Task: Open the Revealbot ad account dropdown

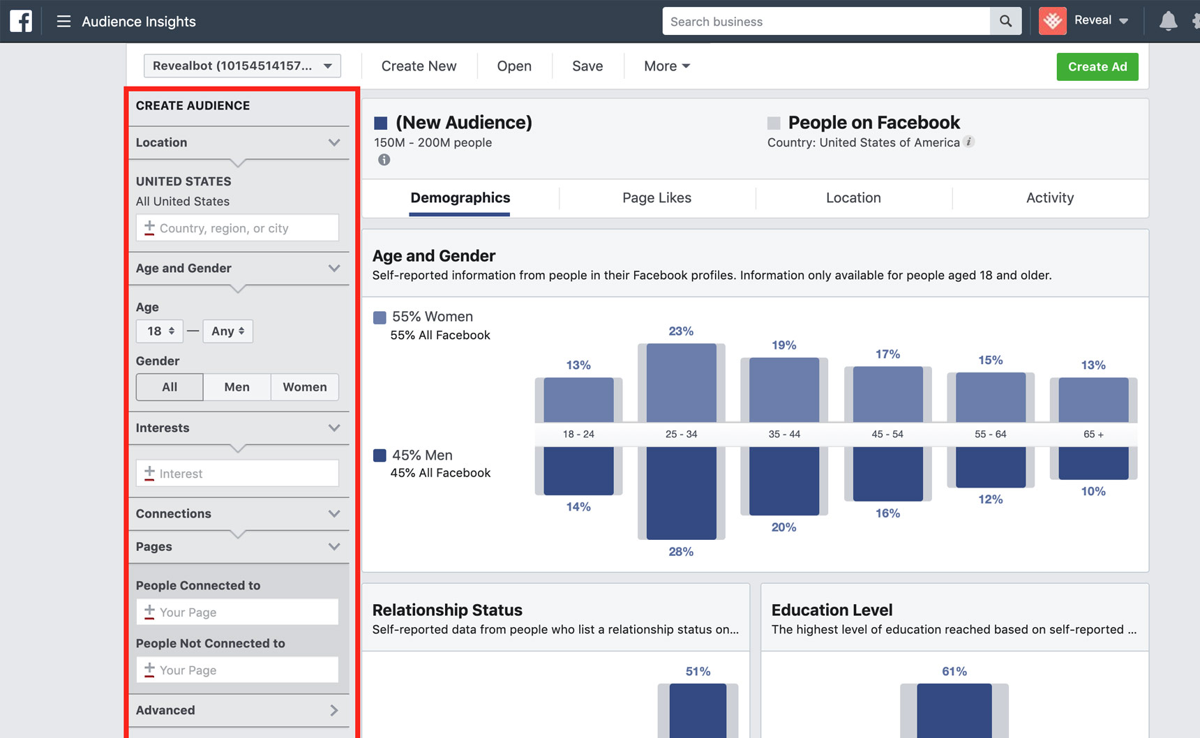Action: [x=242, y=66]
